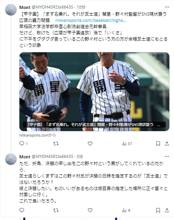View analytics showing 6 views

tap(126, 210)
